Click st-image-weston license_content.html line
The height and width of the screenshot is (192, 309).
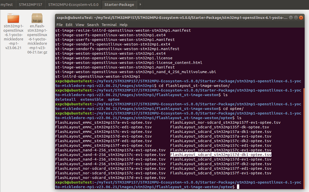pos(129,63)
